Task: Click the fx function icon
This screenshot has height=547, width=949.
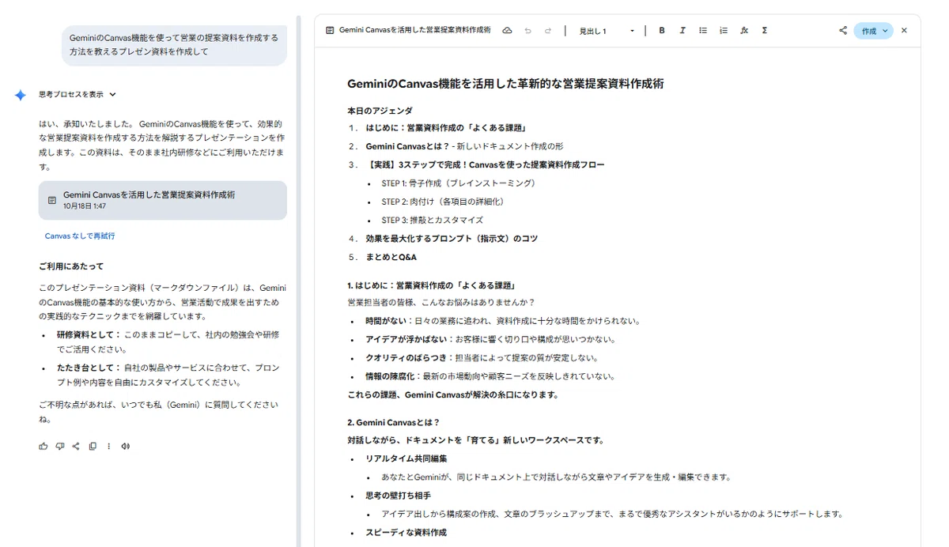Action: tap(744, 31)
